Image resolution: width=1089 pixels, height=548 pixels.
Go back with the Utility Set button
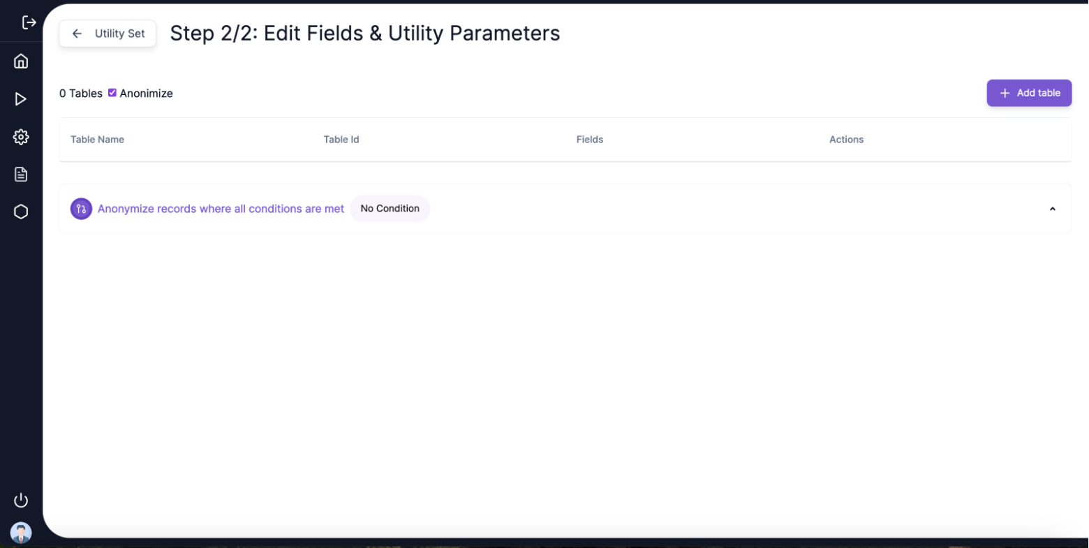point(108,34)
